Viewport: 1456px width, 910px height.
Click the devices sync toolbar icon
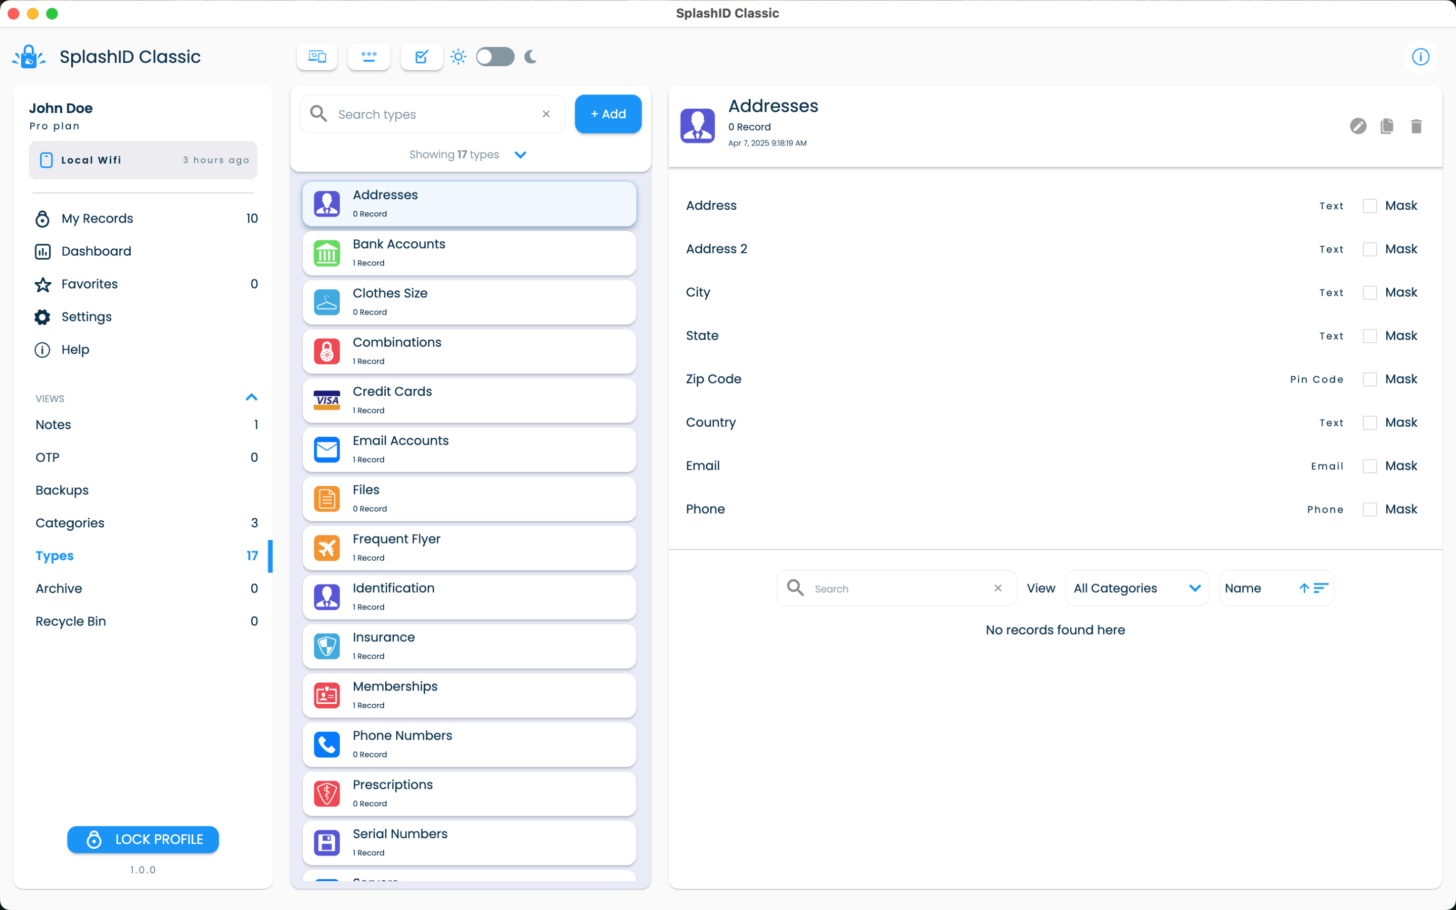[x=317, y=57]
